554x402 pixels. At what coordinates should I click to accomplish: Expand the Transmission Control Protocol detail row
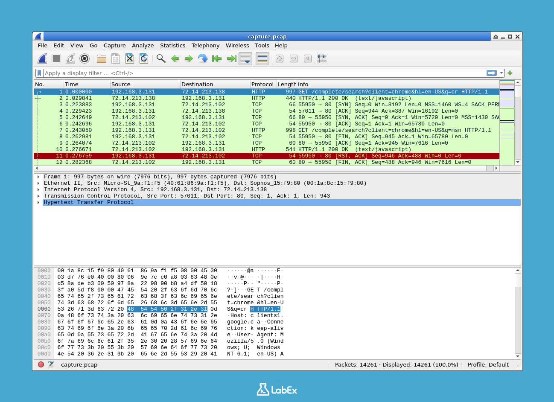pos(38,196)
